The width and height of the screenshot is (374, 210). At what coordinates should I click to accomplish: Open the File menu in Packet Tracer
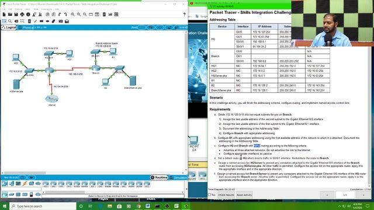point(4,9)
